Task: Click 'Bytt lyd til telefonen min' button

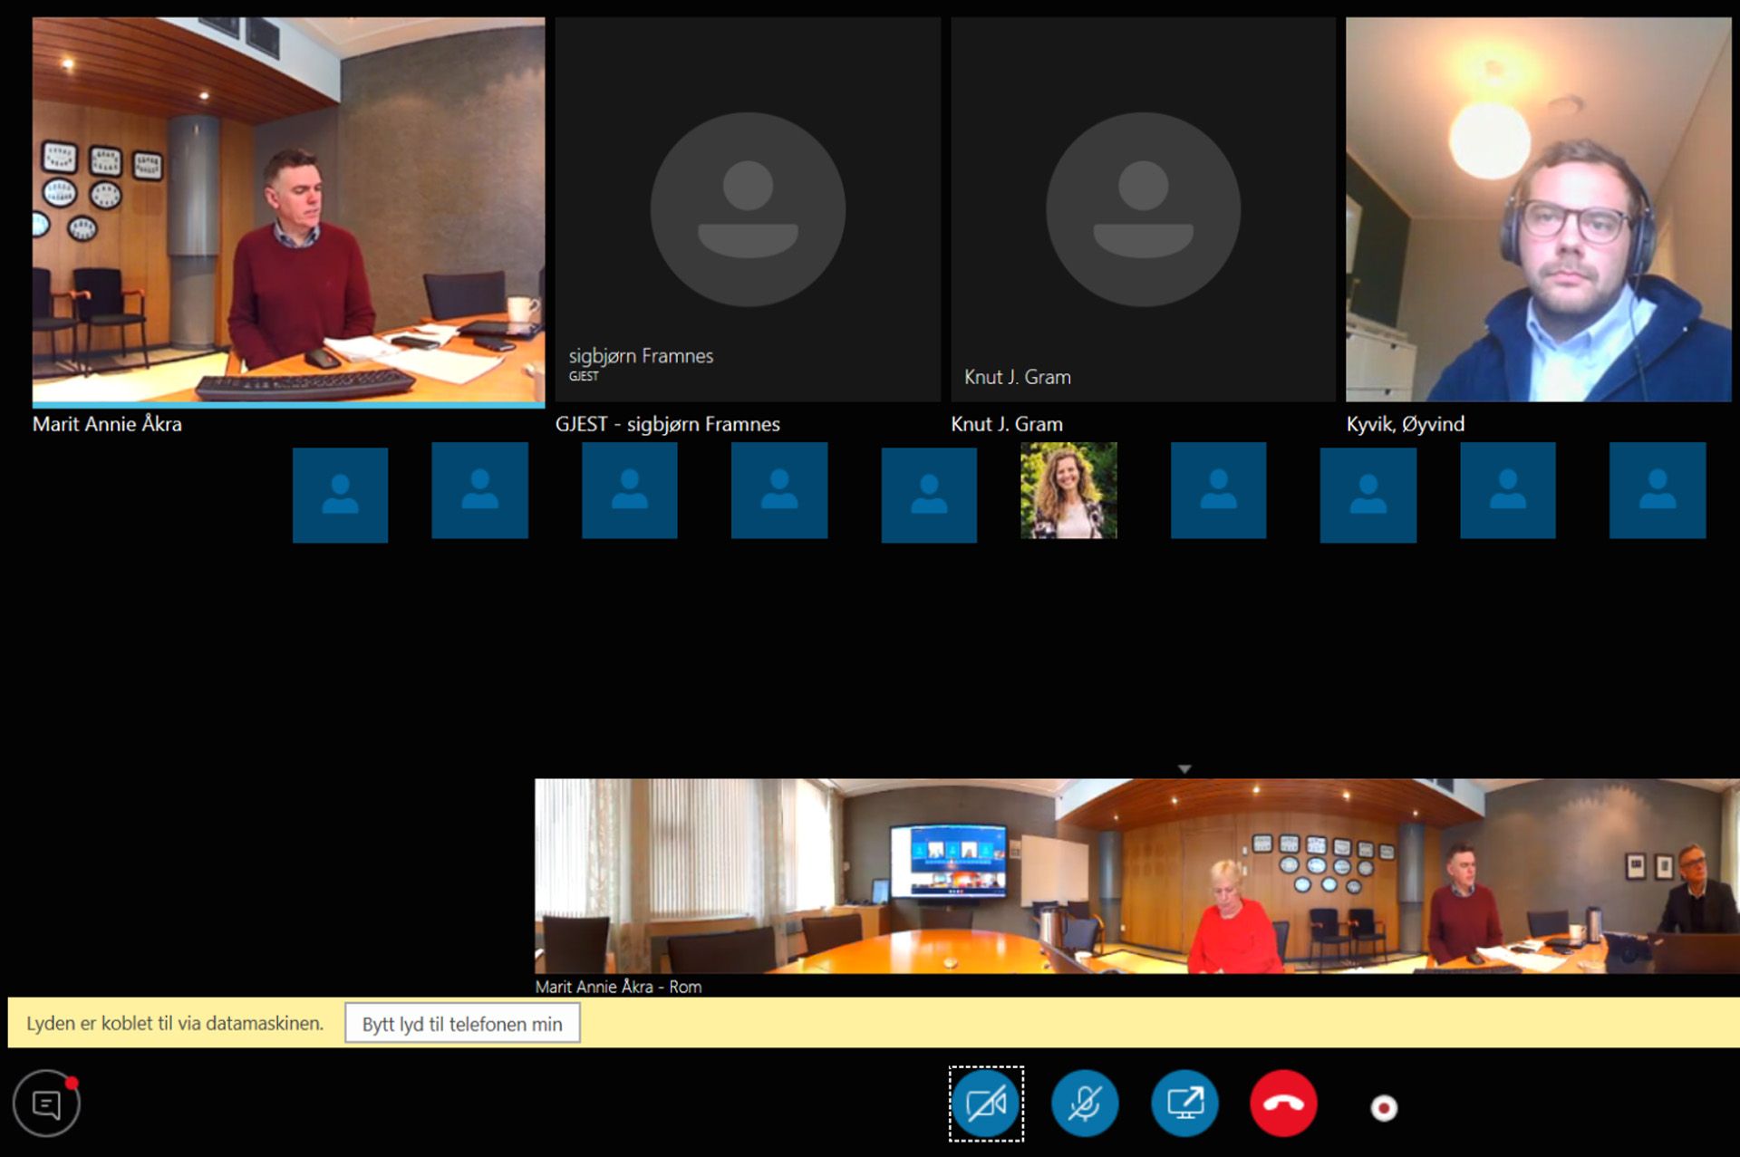Action: click(x=462, y=1024)
